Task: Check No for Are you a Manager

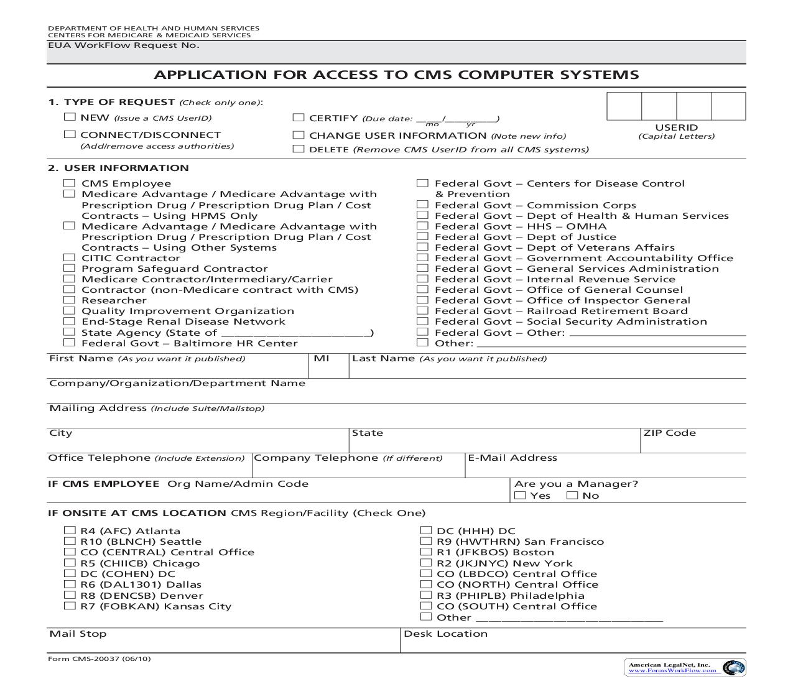Action: click(571, 494)
